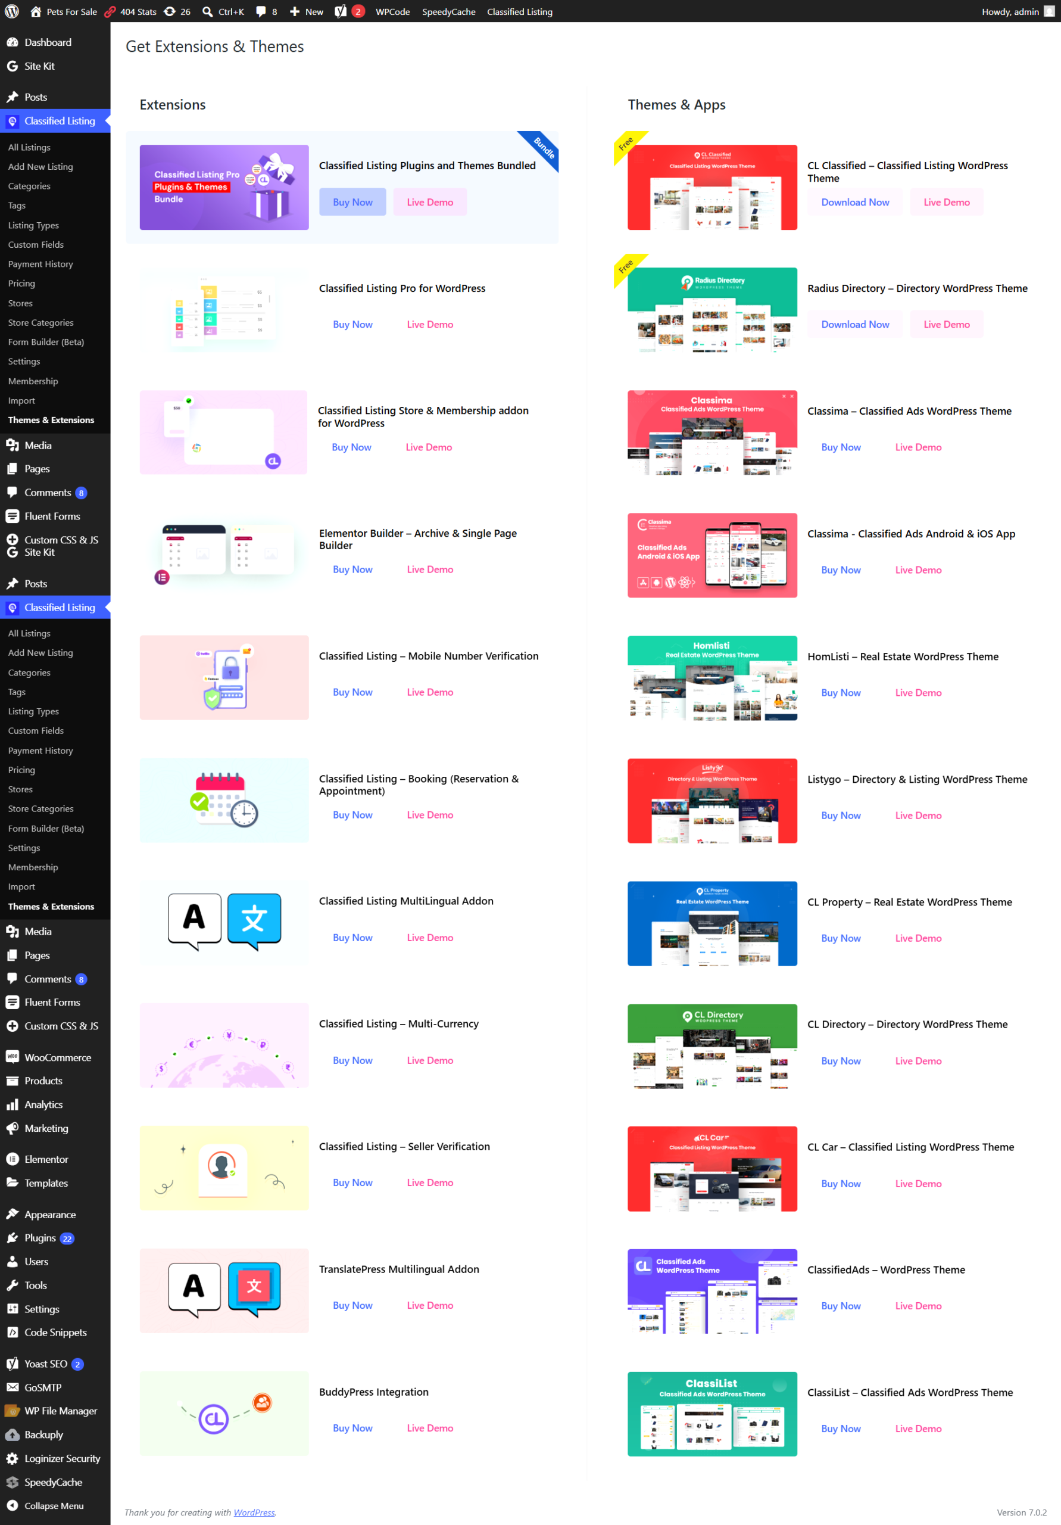The width and height of the screenshot is (1061, 1525).
Task: Open Live Demo for Radius Directory theme
Action: (946, 324)
